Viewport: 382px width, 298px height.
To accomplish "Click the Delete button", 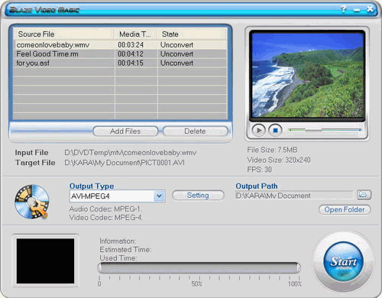I will click(x=195, y=131).
